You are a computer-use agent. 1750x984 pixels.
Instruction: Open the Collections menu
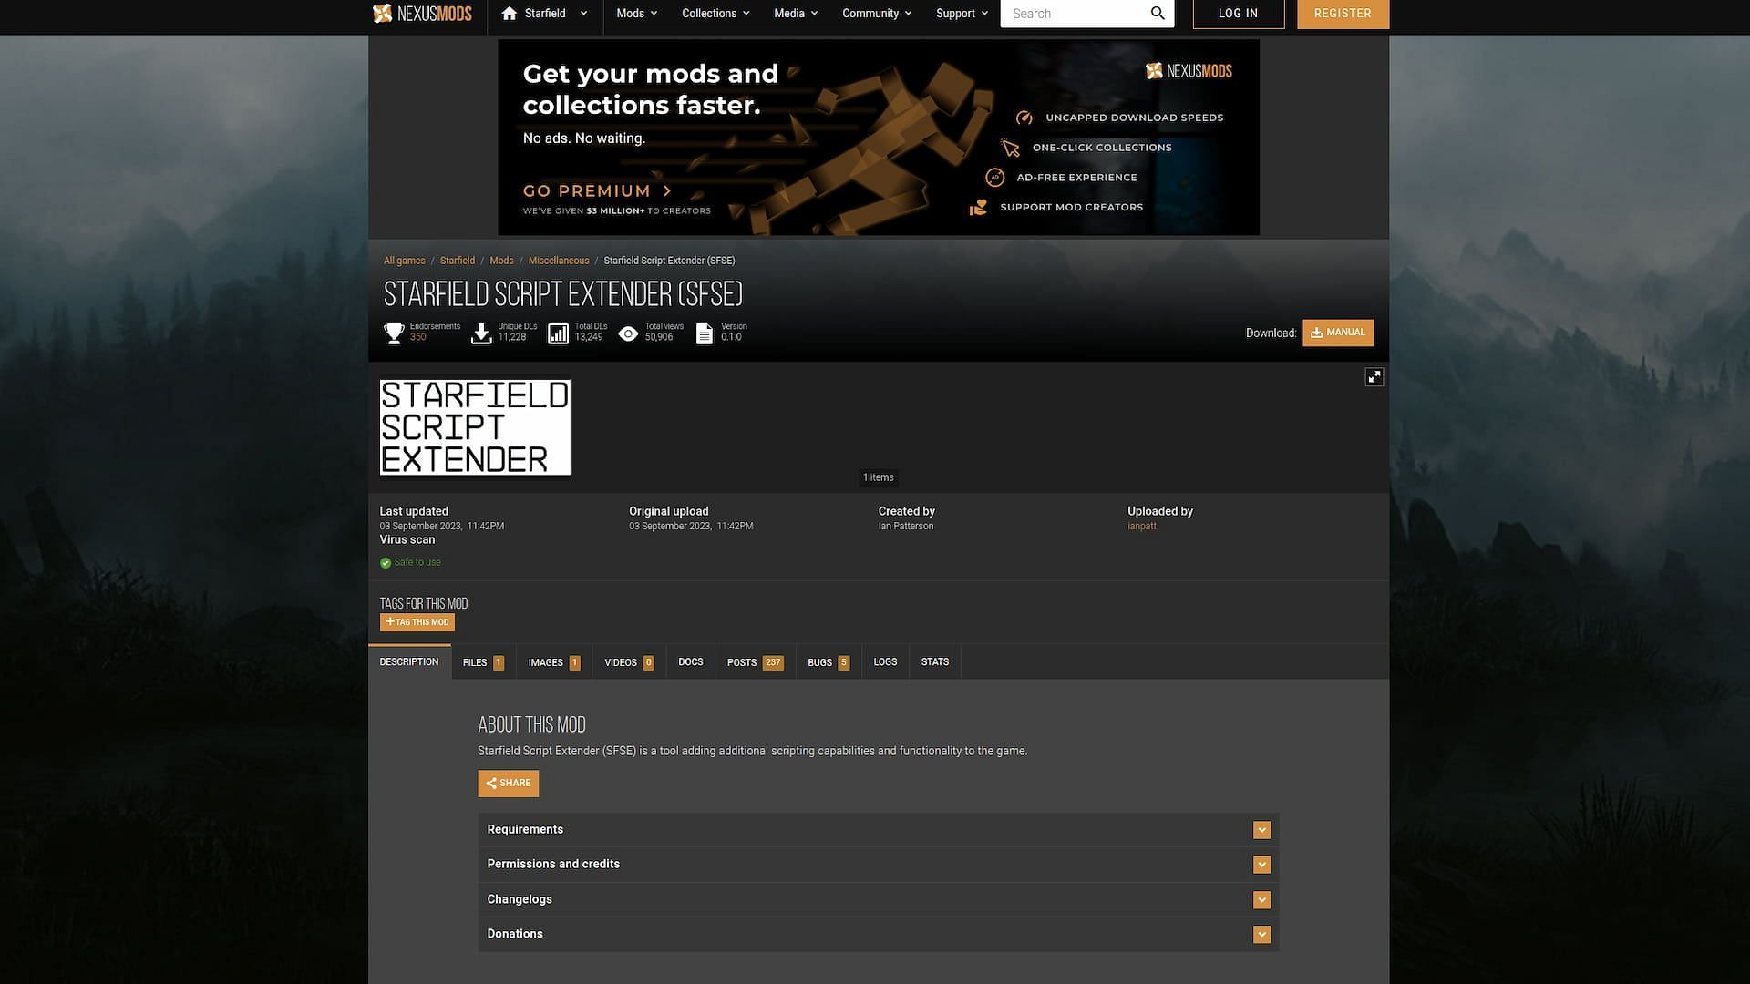point(716,14)
